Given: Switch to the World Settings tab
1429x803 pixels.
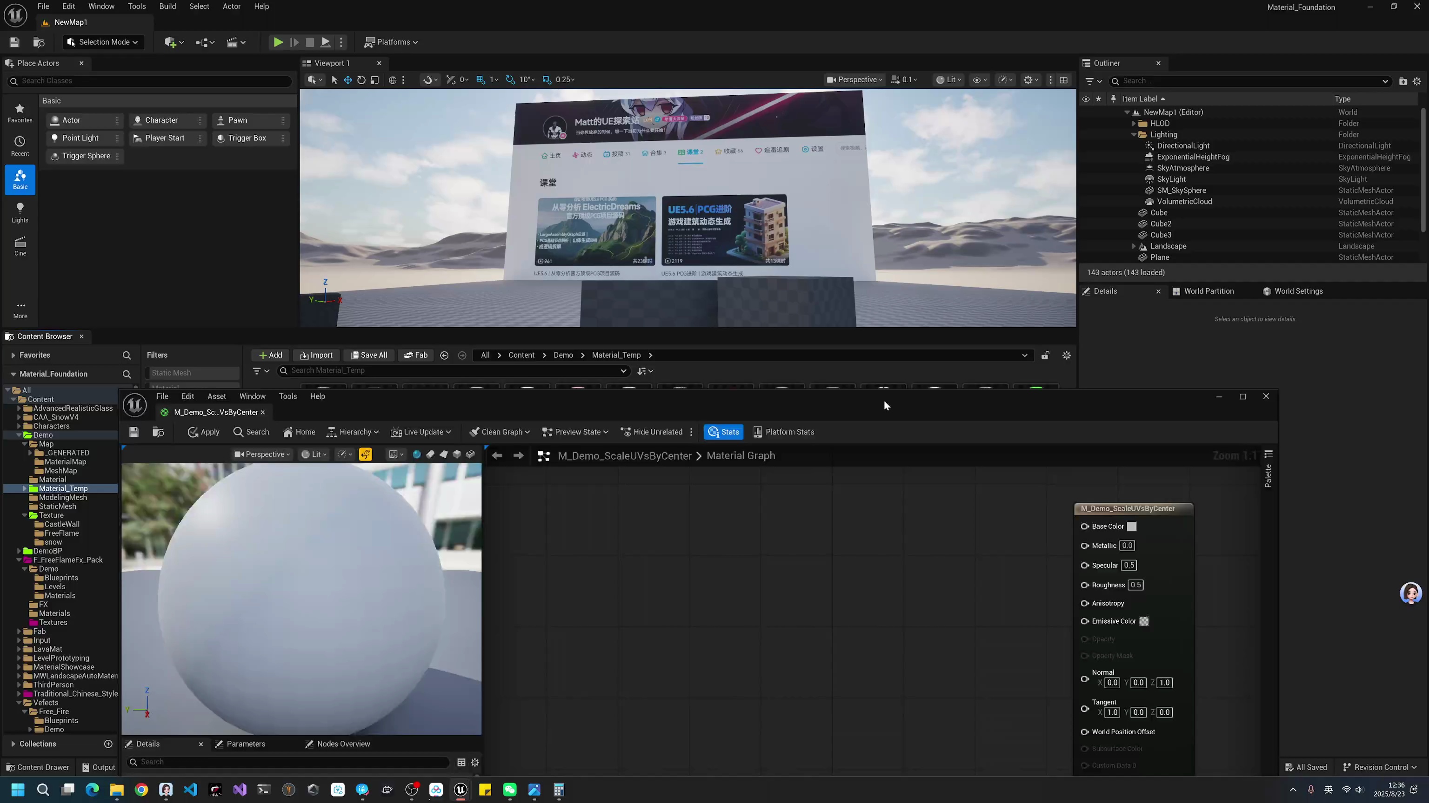Looking at the screenshot, I should (1293, 291).
